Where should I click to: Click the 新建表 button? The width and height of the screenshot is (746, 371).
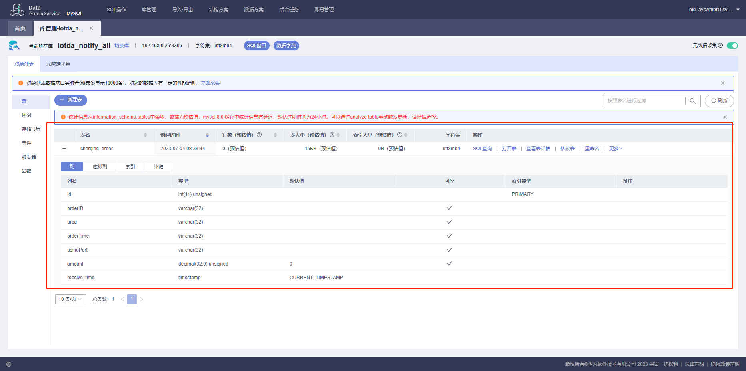[x=71, y=100]
